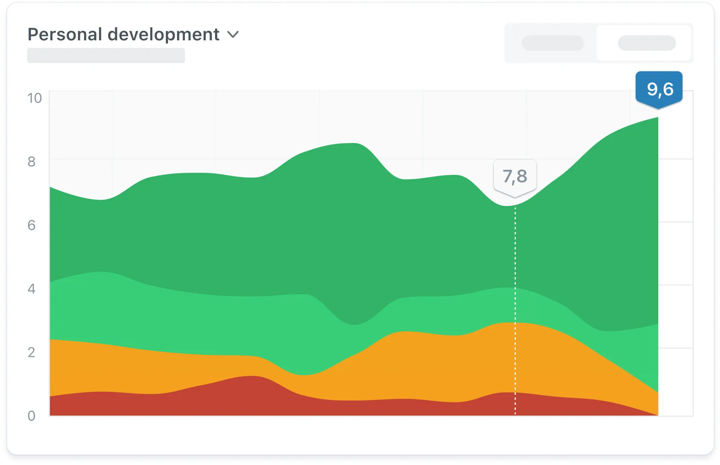Select the grey 7,8 value tooltip
Image resolution: width=720 pixels, height=465 pixels.
pos(515,177)
